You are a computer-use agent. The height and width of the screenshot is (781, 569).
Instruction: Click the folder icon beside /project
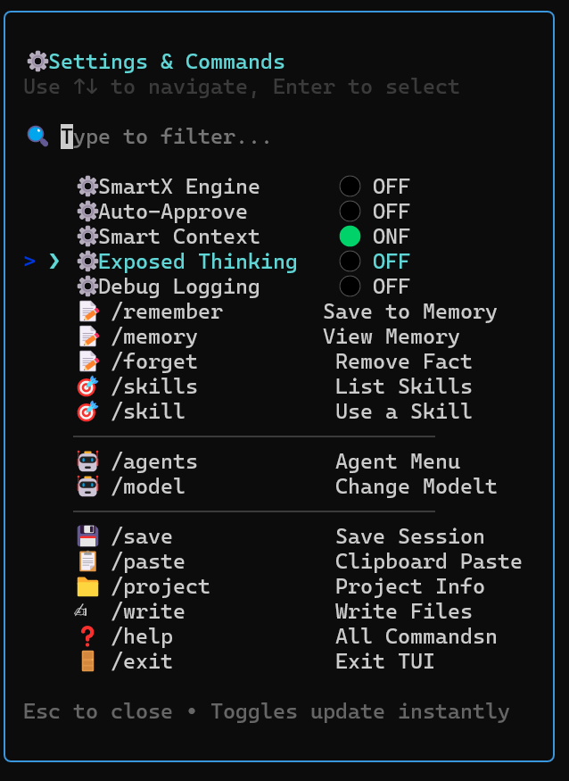pyautogui.click(x=87, y=586)
